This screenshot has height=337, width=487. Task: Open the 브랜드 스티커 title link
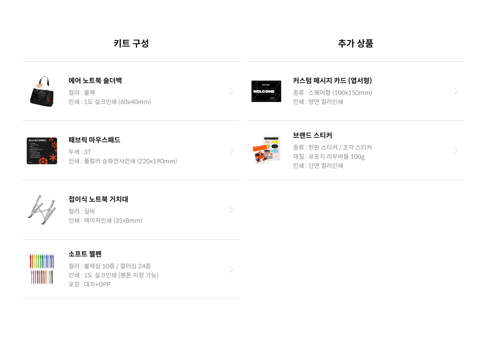[312, 135]
